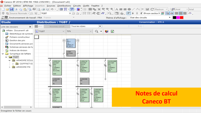201x113 pixels.
Task: Open the Distributions menu
Action: 64,6
